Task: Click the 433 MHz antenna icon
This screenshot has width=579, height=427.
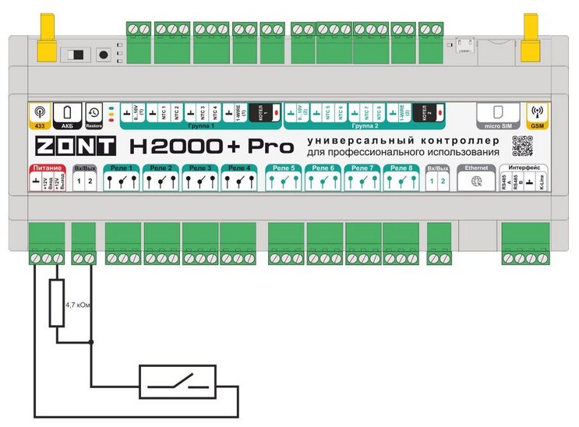Action: point(38,112)
